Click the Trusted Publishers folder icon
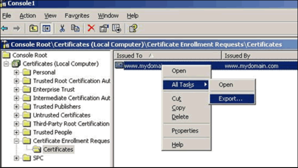The height and width of the screenshot is (168, 298). (x=26, y=107)
